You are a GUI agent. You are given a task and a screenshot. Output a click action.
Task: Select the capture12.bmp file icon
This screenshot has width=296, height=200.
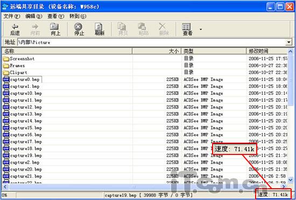(6, 107)
